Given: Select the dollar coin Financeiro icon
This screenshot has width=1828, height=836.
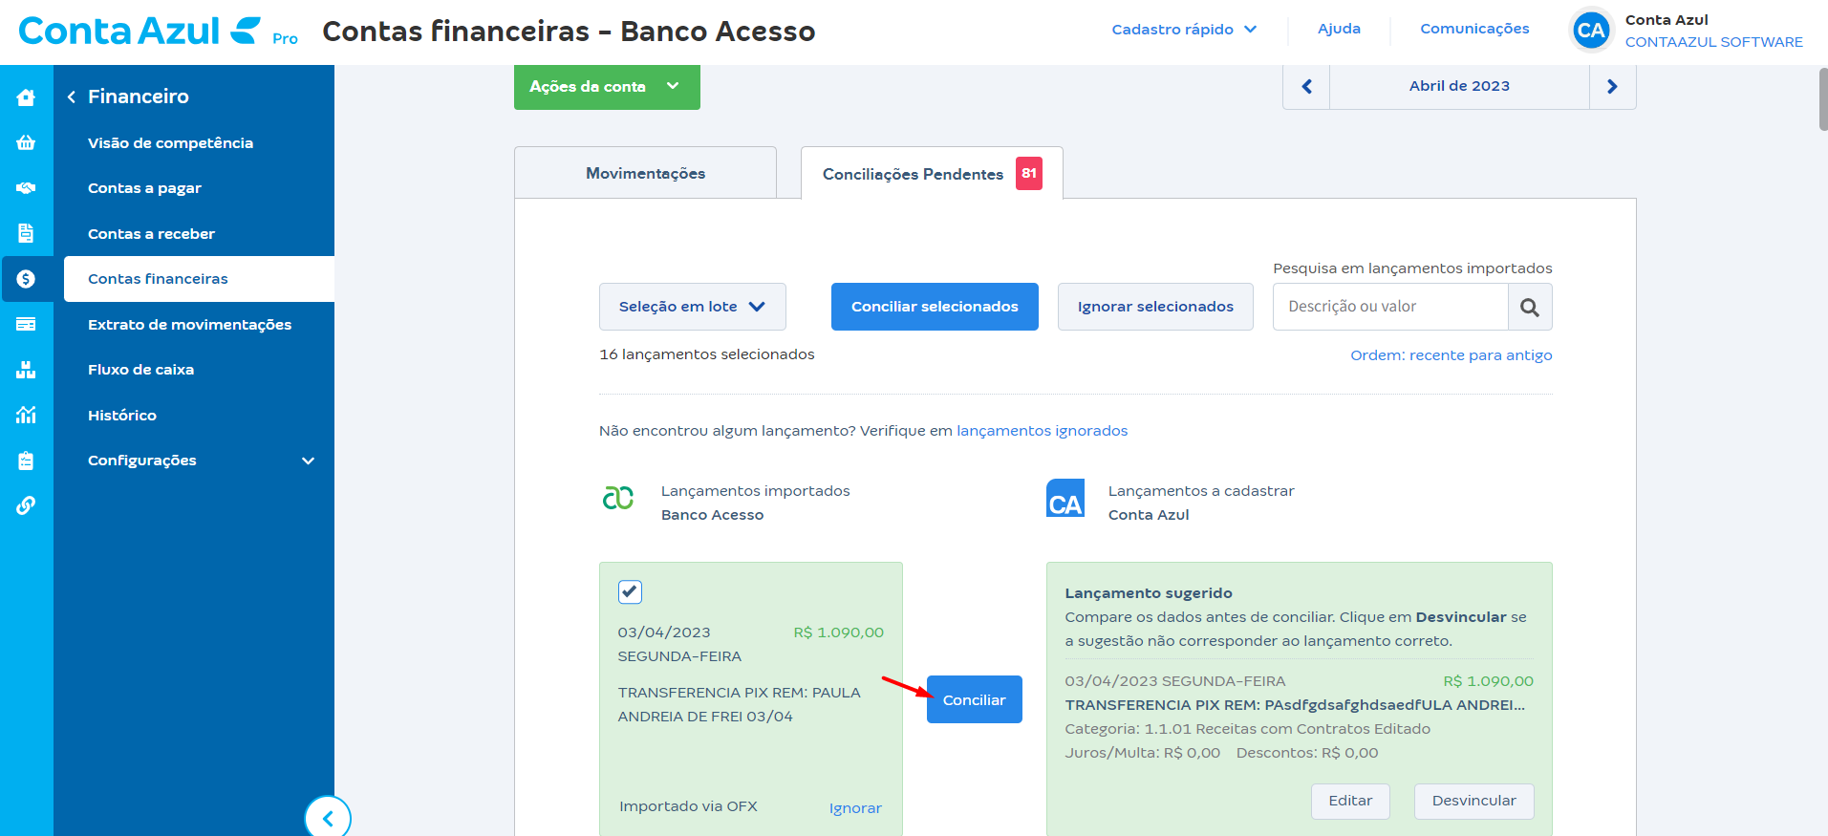Looking at the screenshot, I should (26, 279).
